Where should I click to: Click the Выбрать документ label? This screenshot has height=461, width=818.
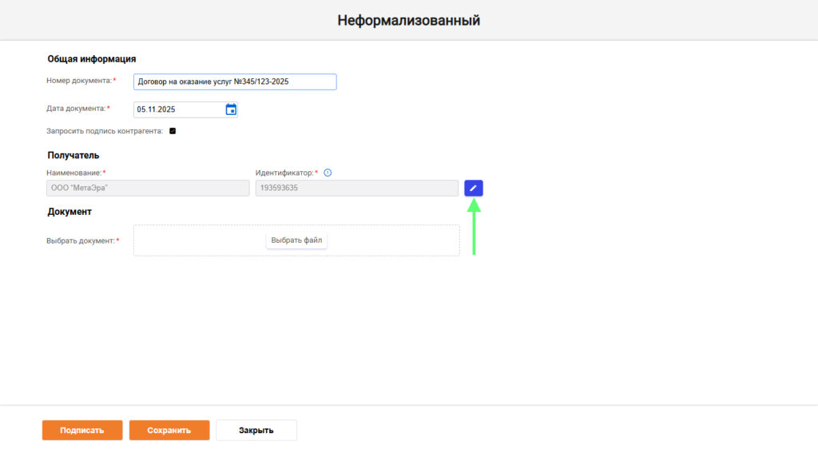(81, 240)
